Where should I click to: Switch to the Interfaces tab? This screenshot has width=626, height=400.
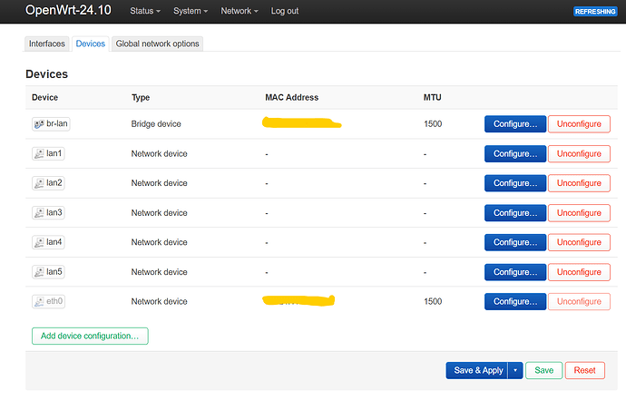47,44
